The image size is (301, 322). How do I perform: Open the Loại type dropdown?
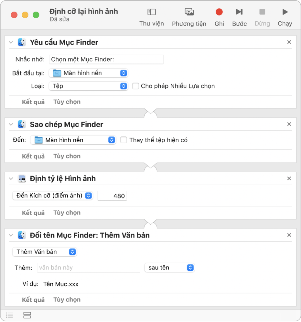tap(89, 86)
